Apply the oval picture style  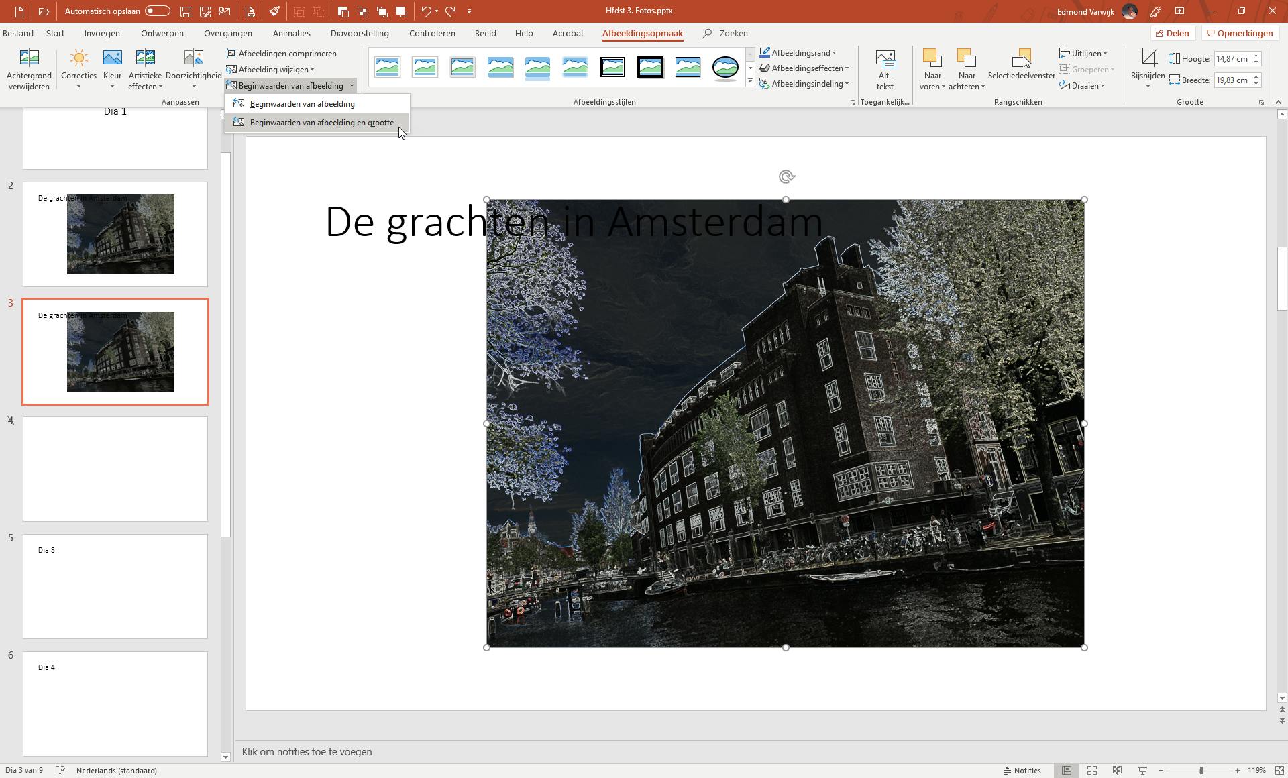tap(725, 67)
